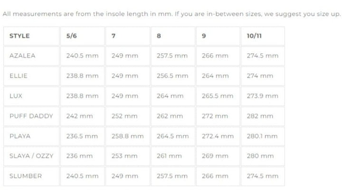Click the SLUMBER style row label
Image resolution: width=342 pixels, height=190 pixels.
tap(26, 176)
